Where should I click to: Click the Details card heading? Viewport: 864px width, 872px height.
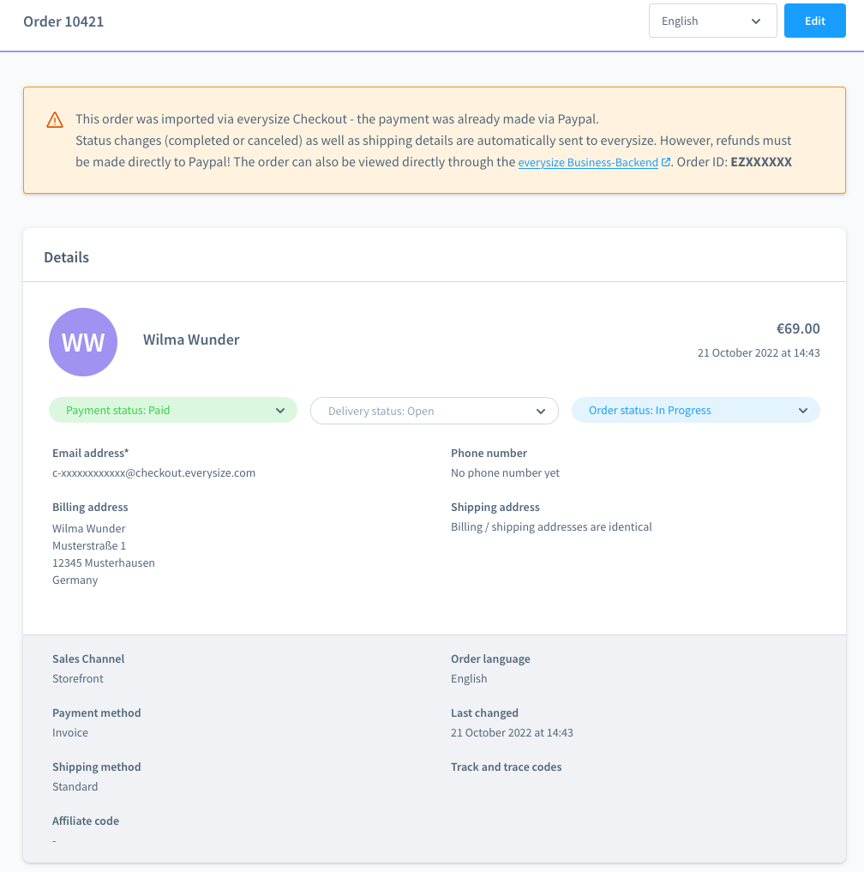pyautogui.click(x=66, y=257)
